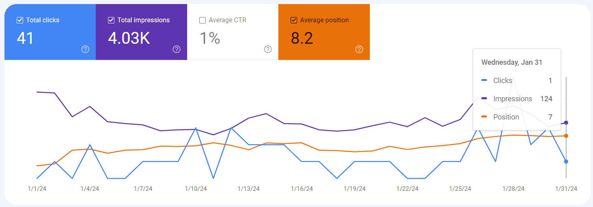Enable the Average CTR checkbox
Viewport: 593px width, 207px height.
(203, 20)
